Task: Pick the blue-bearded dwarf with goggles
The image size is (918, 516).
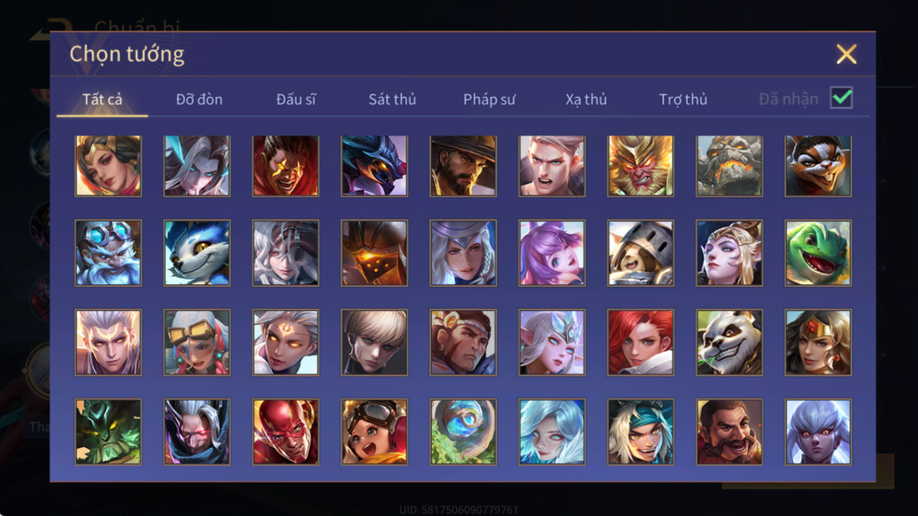Action: (x=108, y=253)
